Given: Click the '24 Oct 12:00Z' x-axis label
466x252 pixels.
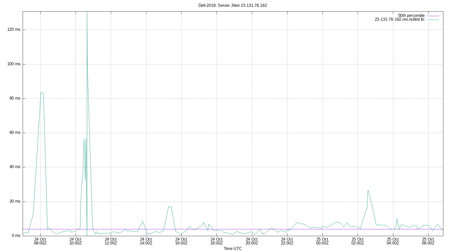Looking at the screenshot, I should [111, 241].
